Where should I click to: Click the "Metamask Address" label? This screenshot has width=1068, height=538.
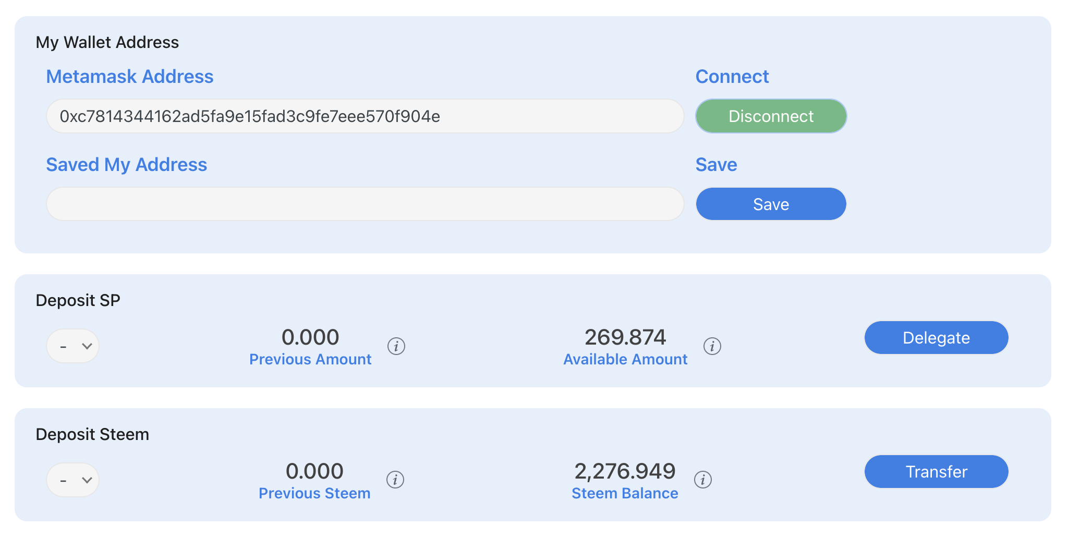click(x=130, y=77)
